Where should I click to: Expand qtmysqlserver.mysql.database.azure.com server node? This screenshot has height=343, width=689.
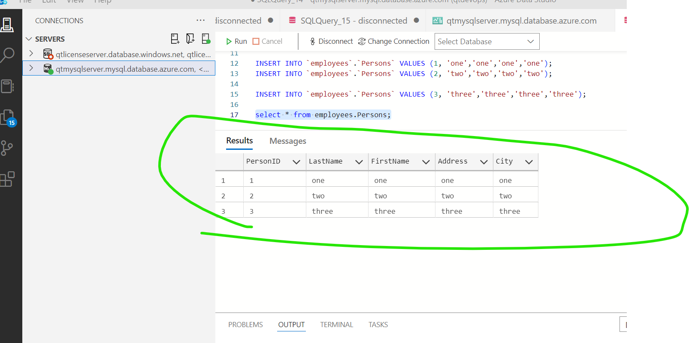pos(31,68)
